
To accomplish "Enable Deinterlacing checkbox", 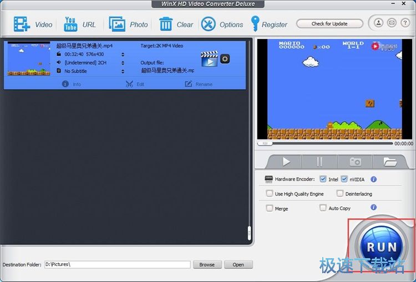I will click(340, 193).
